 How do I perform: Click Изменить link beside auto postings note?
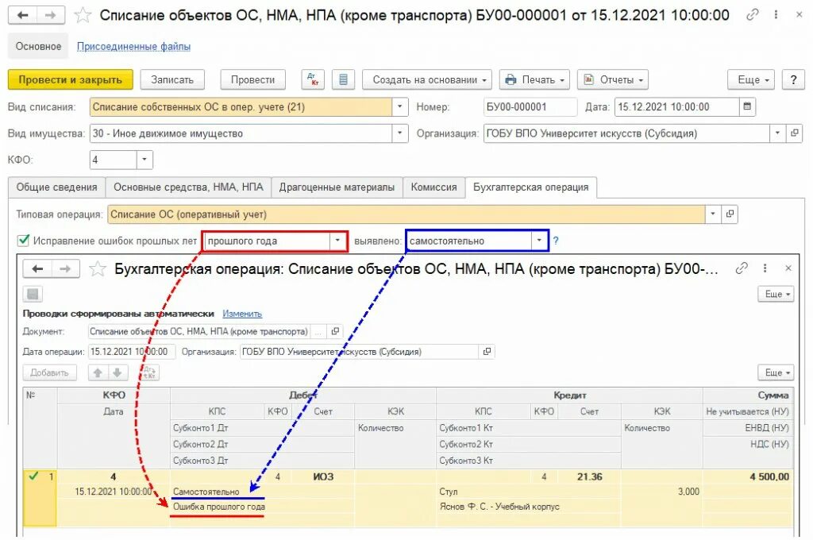pyautogui.click(x=242, y=314)
